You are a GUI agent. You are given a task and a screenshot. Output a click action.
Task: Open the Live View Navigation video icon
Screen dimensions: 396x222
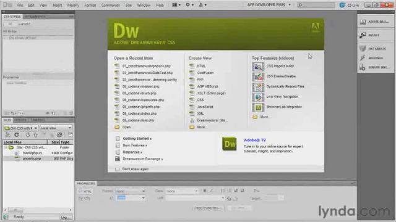coord(258,97)
